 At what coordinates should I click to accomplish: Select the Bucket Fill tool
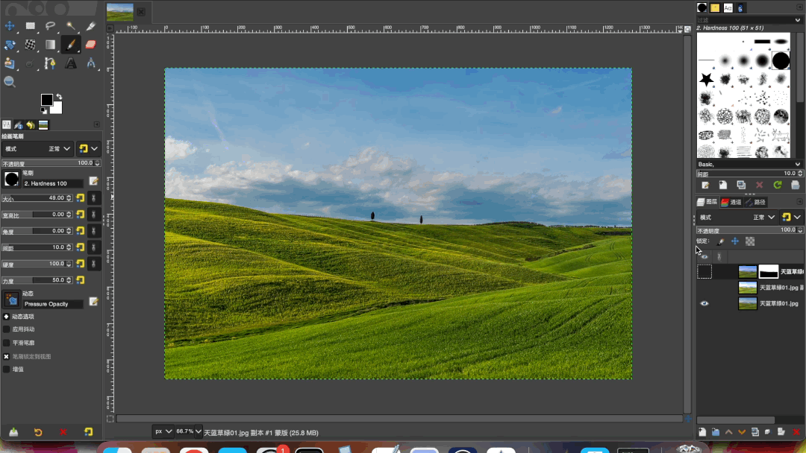[x=31, y=45]
